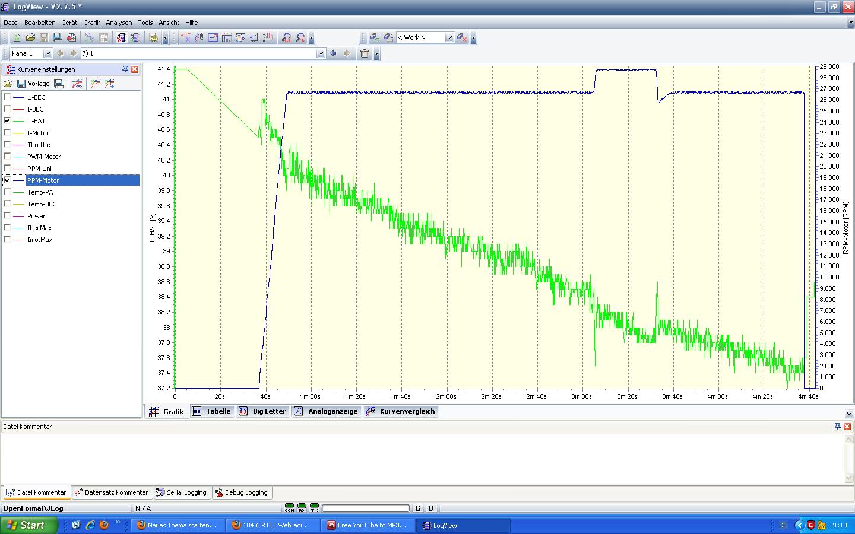The height and width of the screenshot is (534, 855).
Task: Click the export icon with red arrow
Action: [71, 37]
